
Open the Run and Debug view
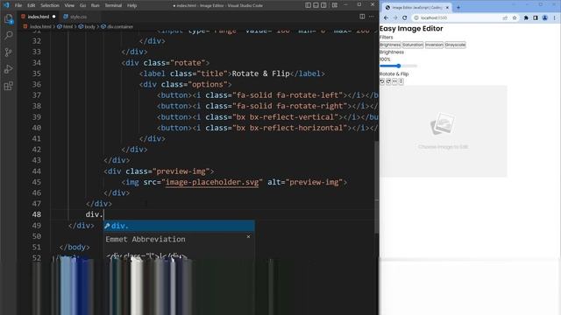8,69
